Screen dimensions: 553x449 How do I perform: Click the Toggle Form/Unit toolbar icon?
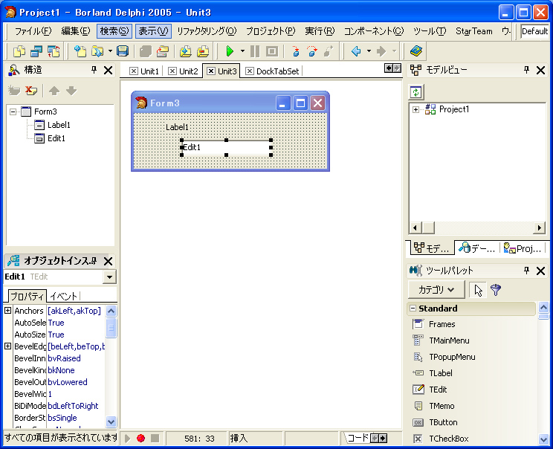click(54, 51)
